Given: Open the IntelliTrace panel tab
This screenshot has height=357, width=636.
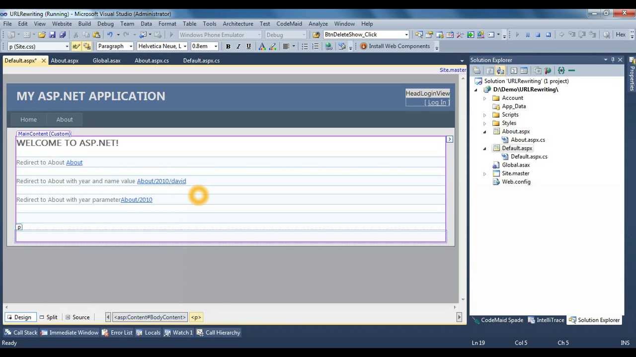Looking at the screenshot, I should [x=546, y=320].
